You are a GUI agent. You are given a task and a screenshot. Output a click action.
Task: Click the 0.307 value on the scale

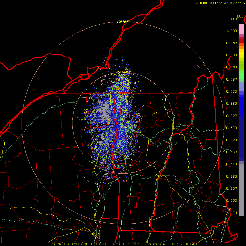click(232, 188)
